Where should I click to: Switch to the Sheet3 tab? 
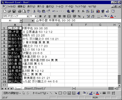point(39,89)
